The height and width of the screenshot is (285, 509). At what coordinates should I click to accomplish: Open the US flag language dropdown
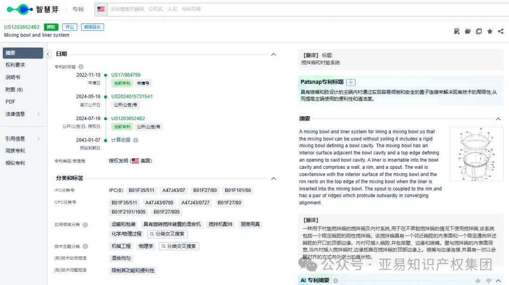(x=101, y=8)
